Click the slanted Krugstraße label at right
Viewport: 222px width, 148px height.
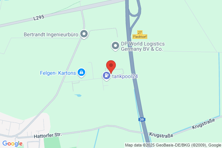click(x=203, y=124)
